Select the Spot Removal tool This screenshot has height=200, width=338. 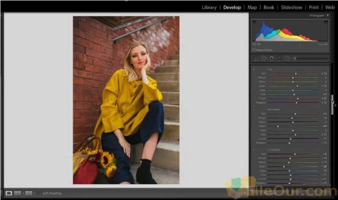pyautogui.click(x=264, y=58)
